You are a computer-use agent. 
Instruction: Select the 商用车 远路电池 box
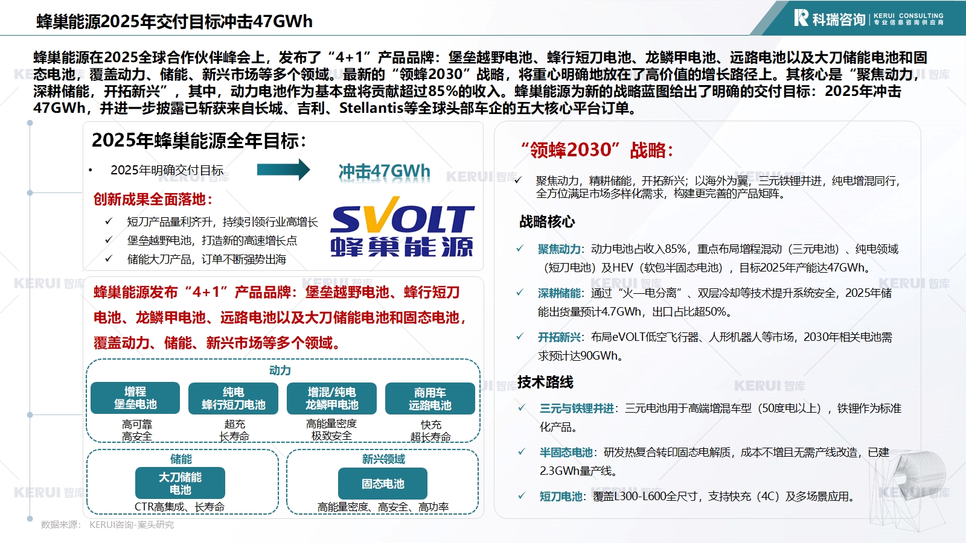pos(430,398)
